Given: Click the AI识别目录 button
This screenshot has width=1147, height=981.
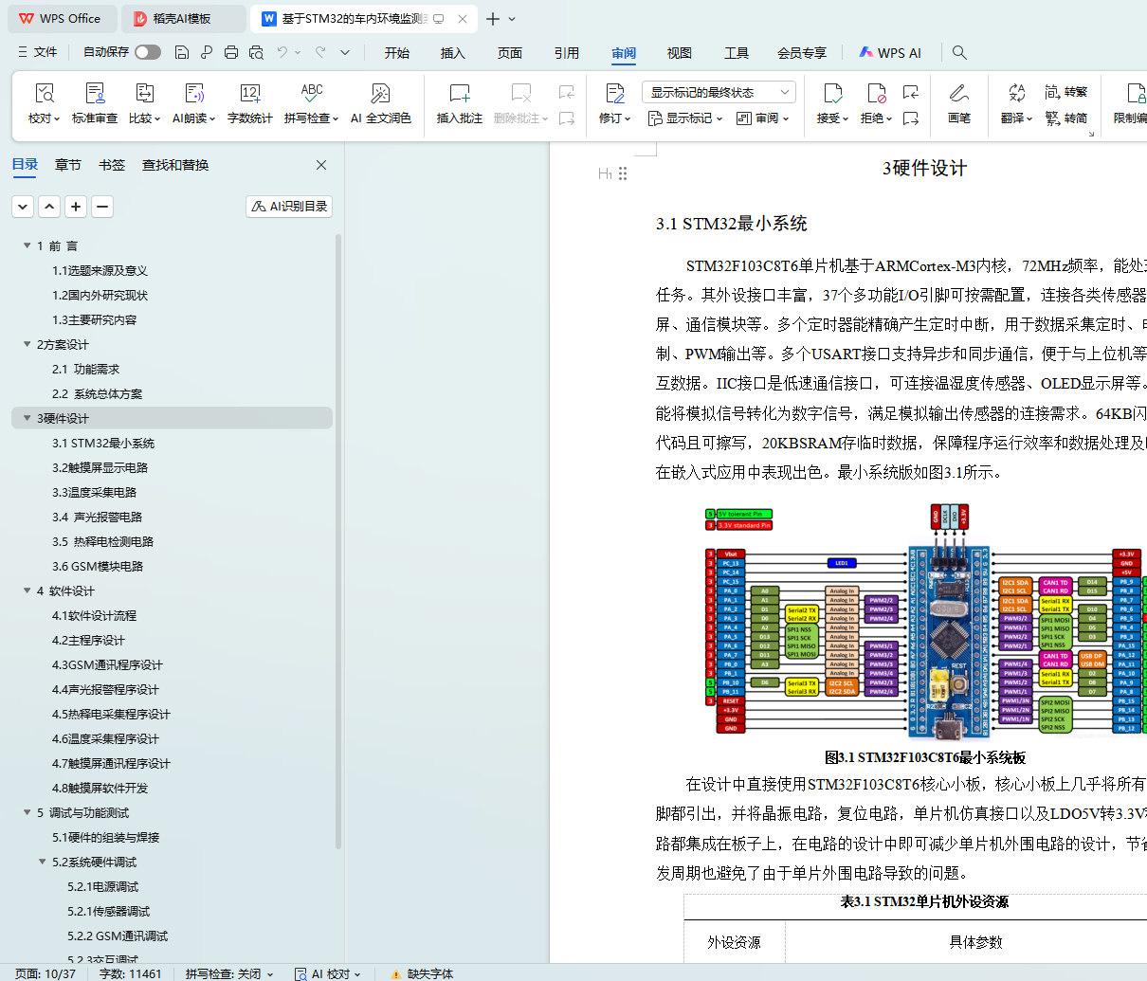Looking at the screenshot, I should click(289, 206).
